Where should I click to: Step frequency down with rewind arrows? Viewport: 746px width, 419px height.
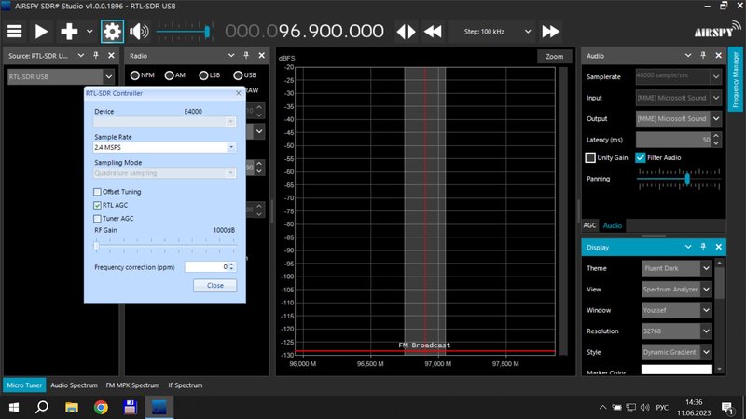[433, 32]
